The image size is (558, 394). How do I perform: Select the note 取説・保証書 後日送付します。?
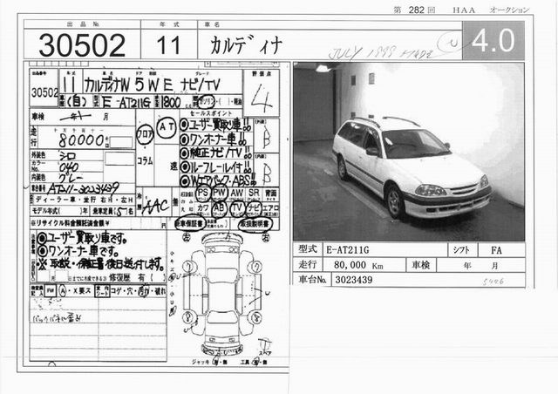tap(101, 264)
